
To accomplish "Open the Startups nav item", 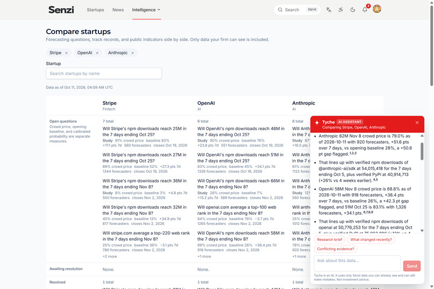I will (x=95, y=10).
